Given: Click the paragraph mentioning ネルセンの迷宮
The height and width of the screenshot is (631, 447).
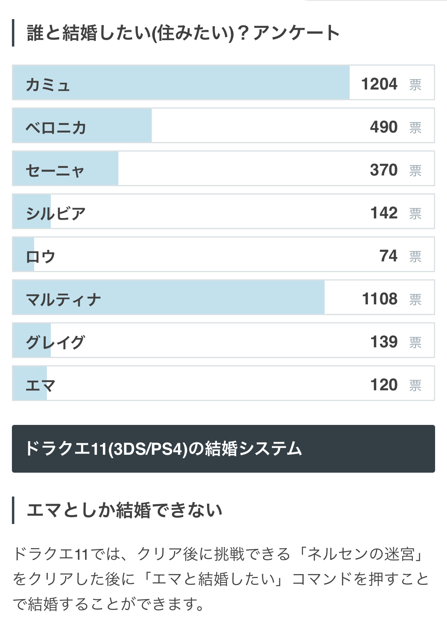Looking at the screenshot, I should (x=221, y=579).
